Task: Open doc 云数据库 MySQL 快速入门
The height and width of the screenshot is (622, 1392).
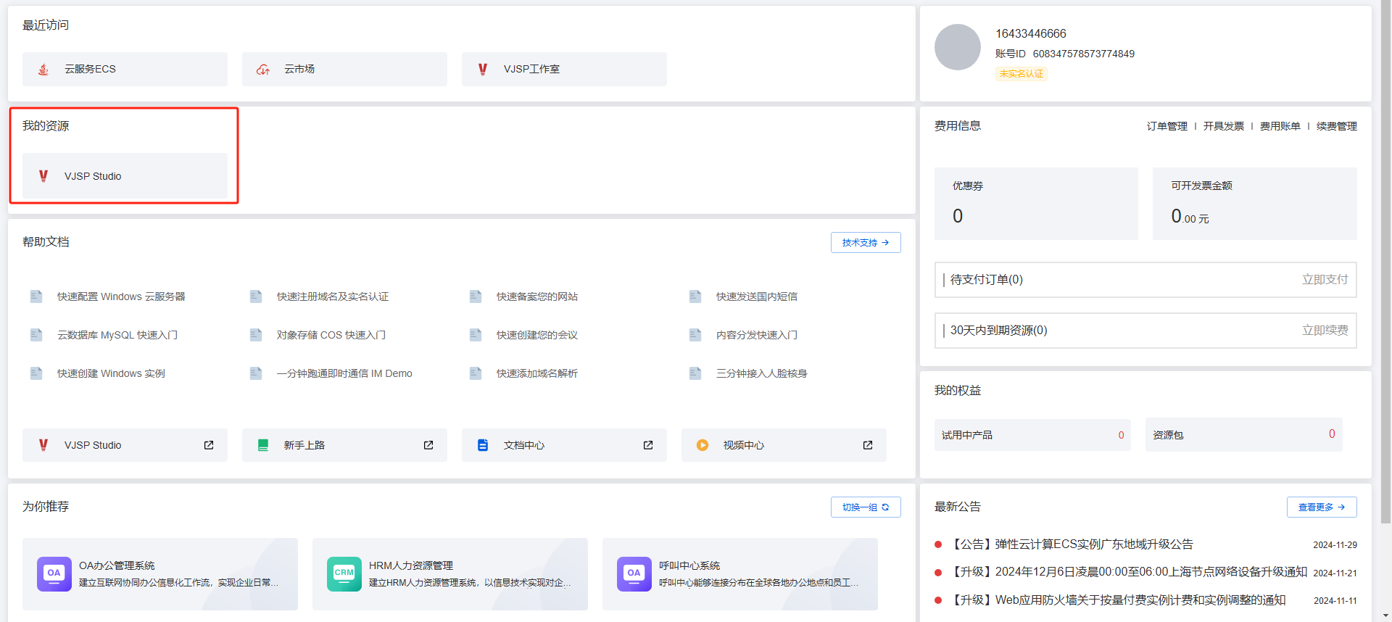Action: pyautogui.click(x=117, y=335)
